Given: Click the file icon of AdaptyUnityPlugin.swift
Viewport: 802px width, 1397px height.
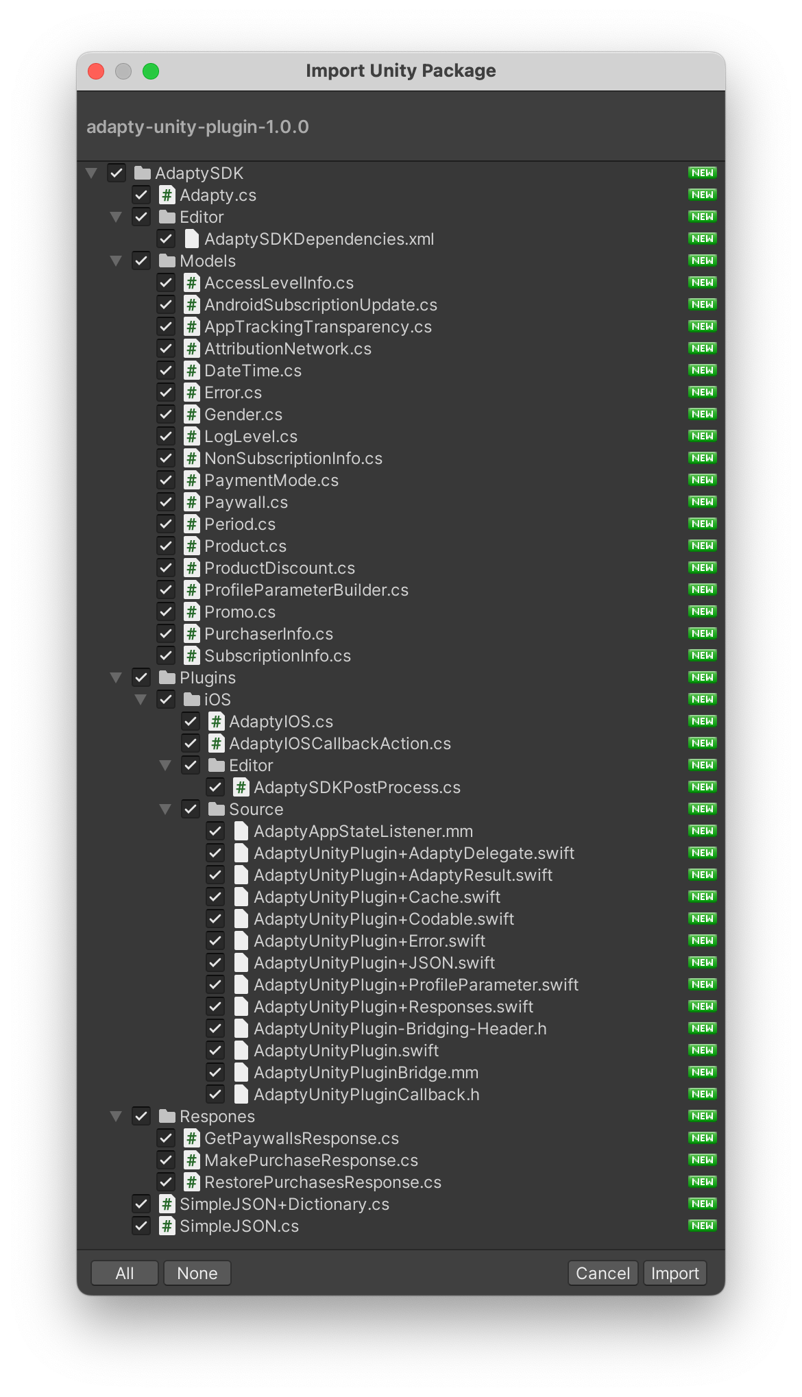Looking at the screenshot, I should [241, 1050].
